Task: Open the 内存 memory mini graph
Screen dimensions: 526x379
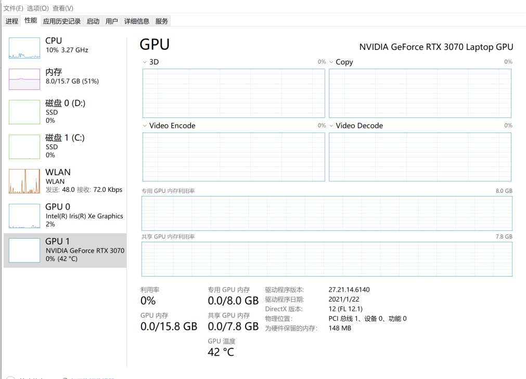Action: tap(24, 79)
